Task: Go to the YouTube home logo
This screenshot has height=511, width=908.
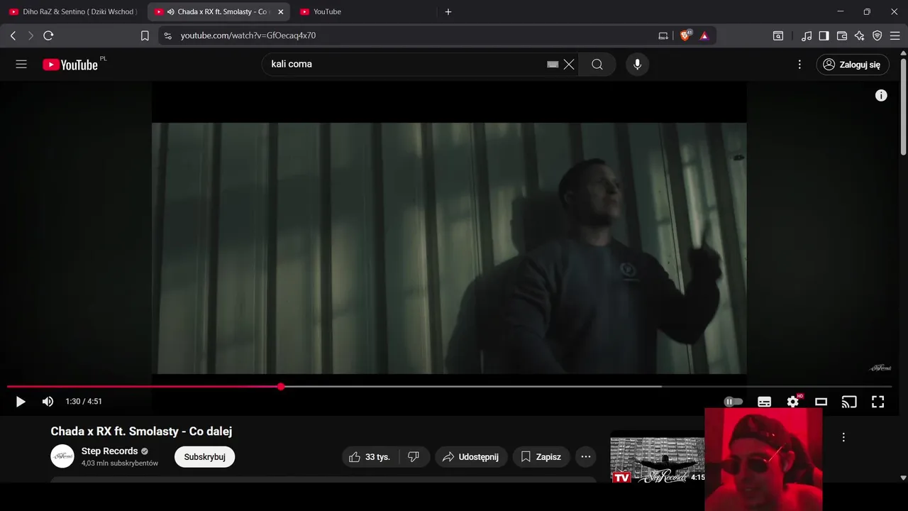Action: coord(70,65)
